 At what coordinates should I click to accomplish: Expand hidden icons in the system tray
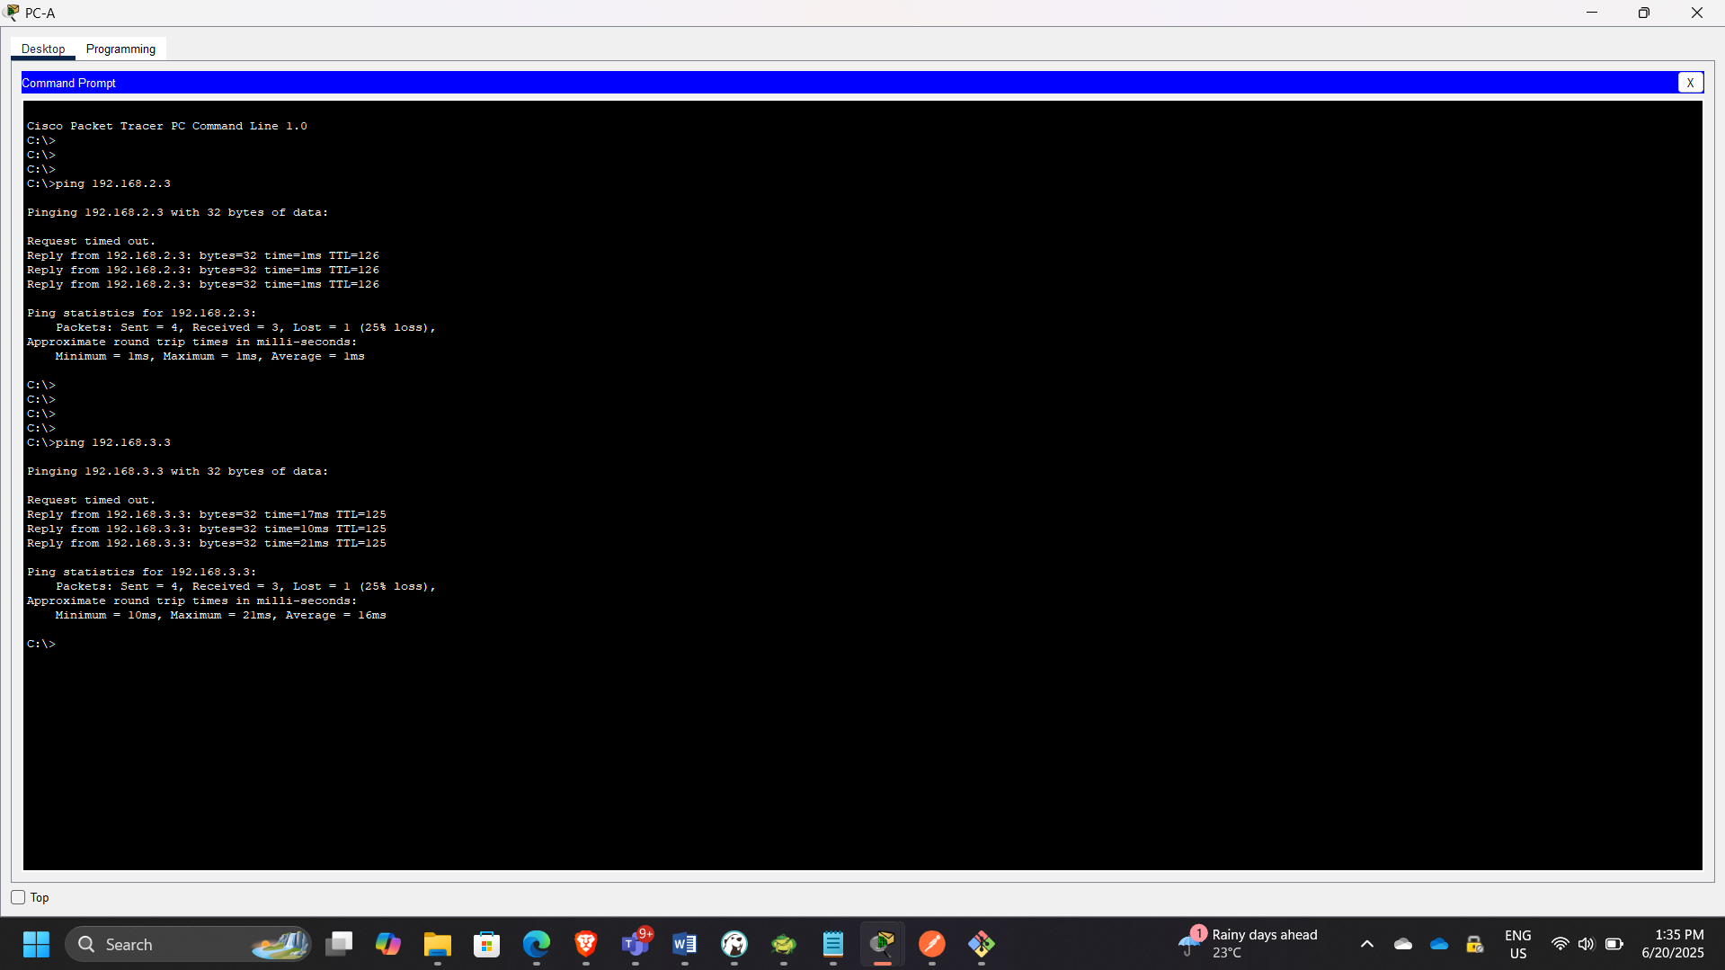(x=1366, y=944)
